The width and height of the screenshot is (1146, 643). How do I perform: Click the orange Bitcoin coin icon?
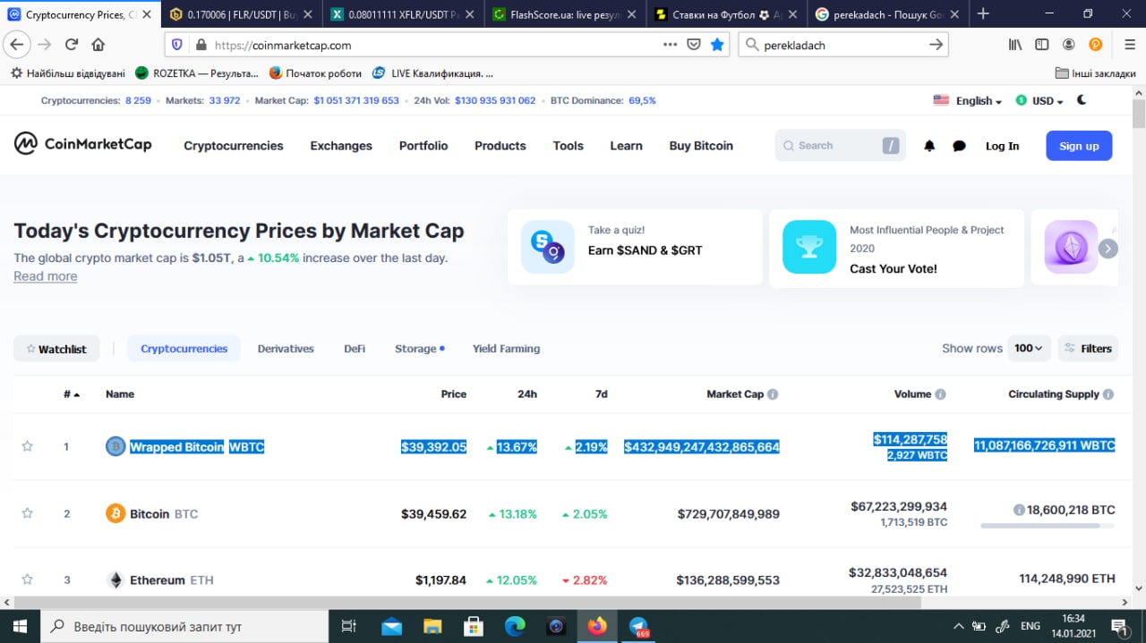click(x=115, y=513)
